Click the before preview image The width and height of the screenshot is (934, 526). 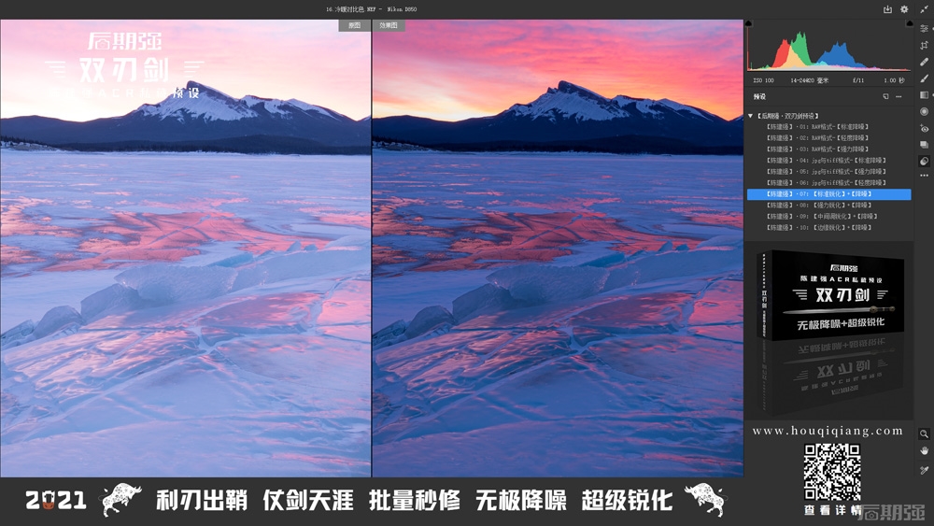coord(185,249)
